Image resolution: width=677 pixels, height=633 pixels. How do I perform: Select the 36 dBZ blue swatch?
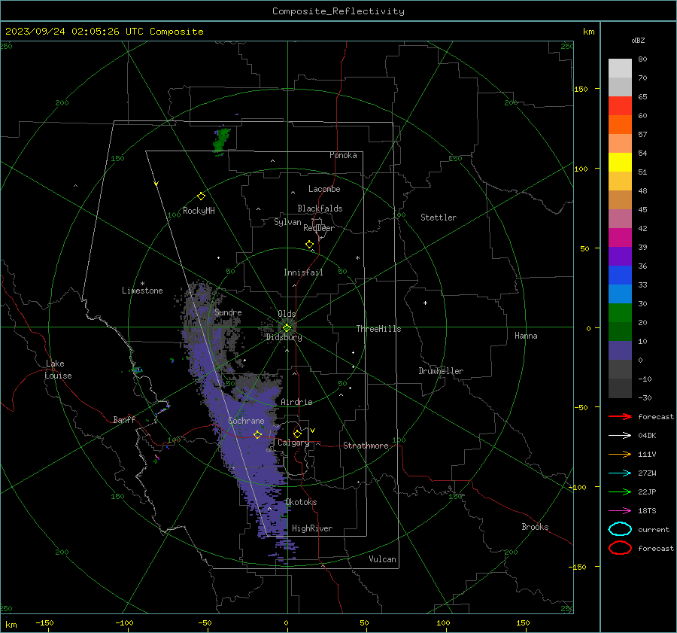coord(620,275)
